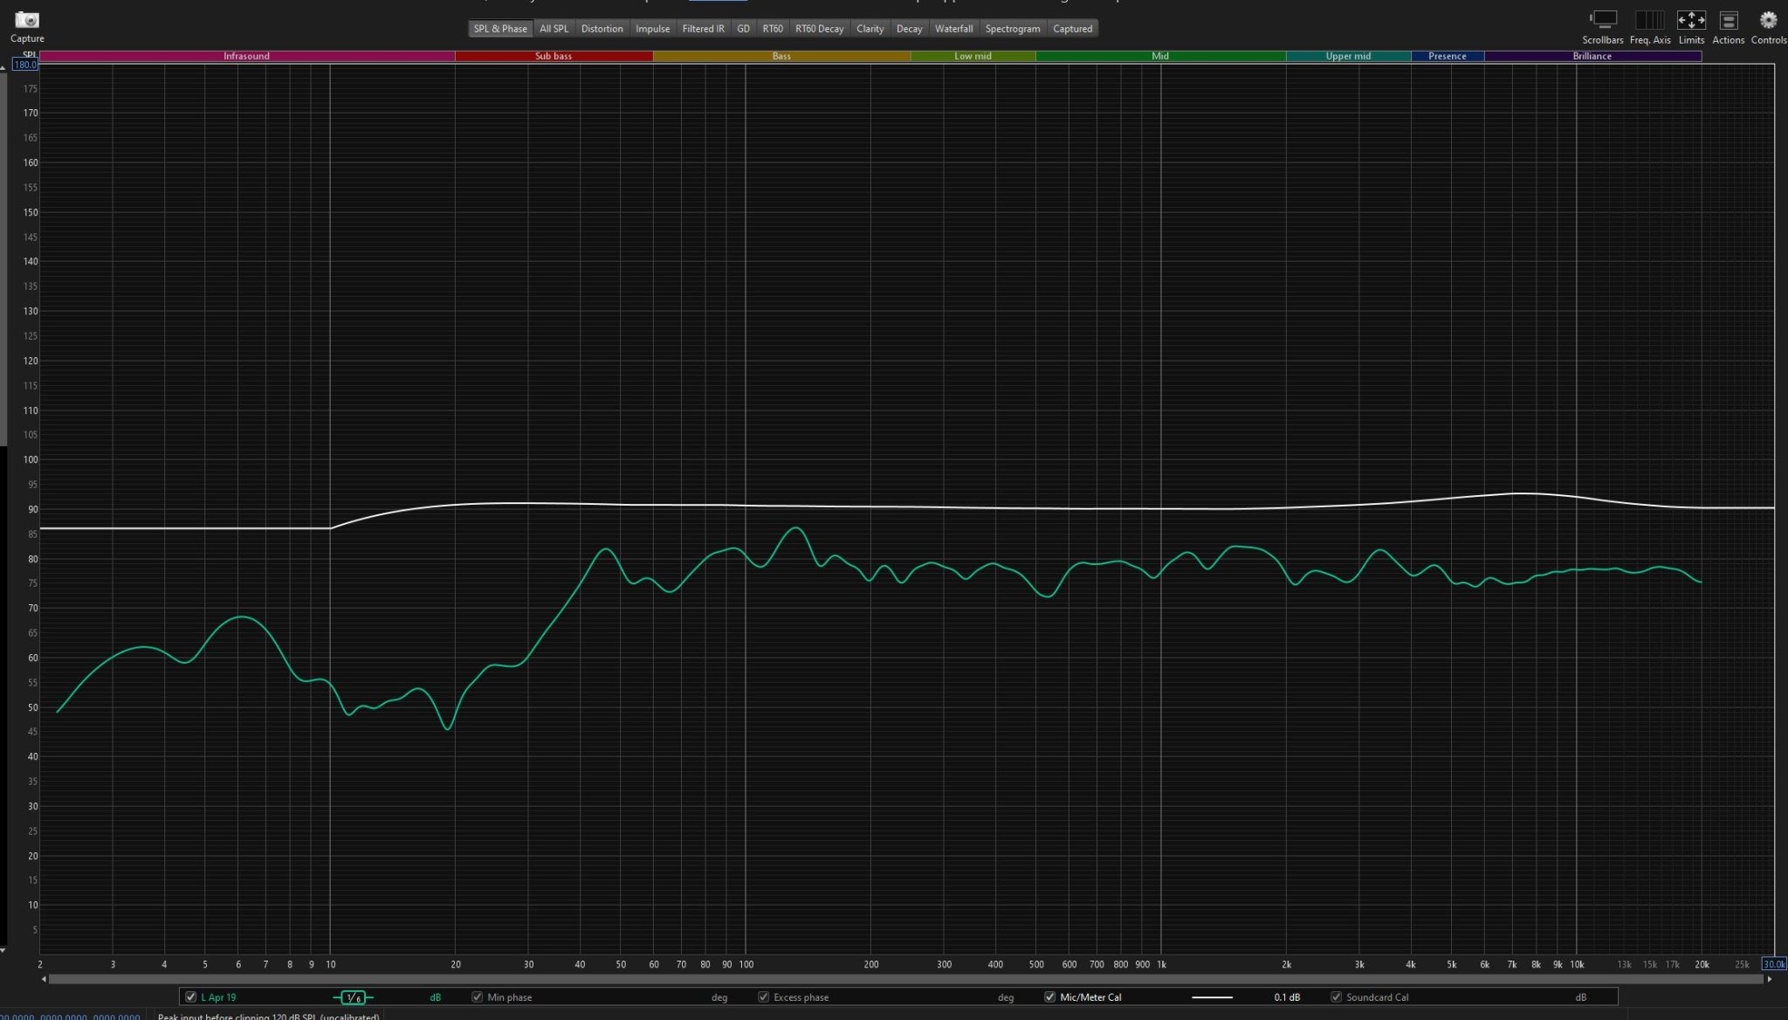Toggle the Scrollbars icon

pyautogui.click(x=1603, y=20)
